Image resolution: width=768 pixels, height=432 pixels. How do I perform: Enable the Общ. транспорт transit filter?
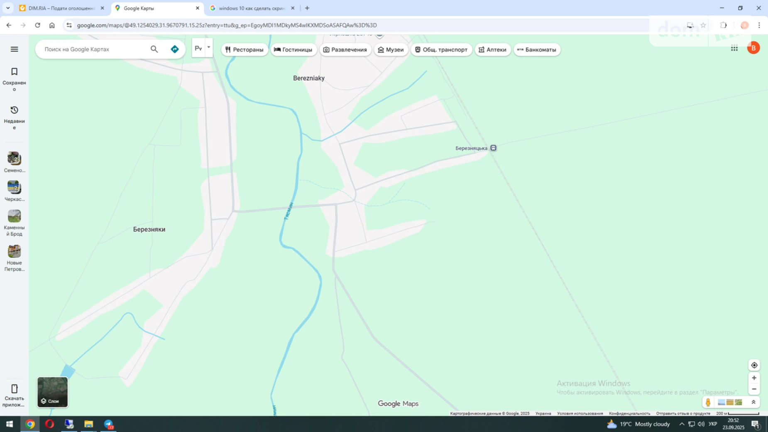click(x=441, y=49)
